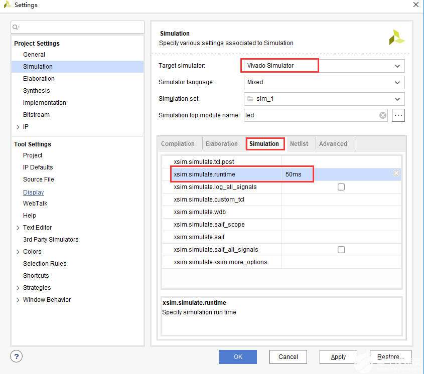Open the Simulator language dropdown
Screen dimensions: 424x374
click(397, 82)
